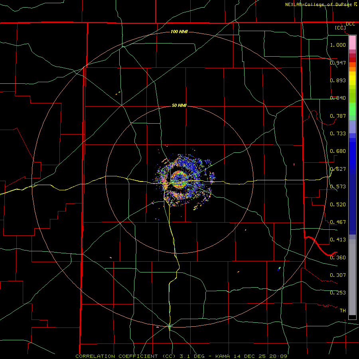Click the 0.840 legend value

338,98
